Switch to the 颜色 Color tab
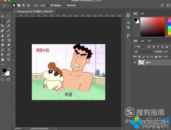Screen dimensions: 171x130 (135, 14)
